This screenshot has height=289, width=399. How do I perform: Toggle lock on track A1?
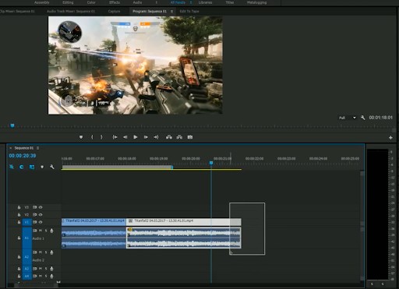pos(19,238)
